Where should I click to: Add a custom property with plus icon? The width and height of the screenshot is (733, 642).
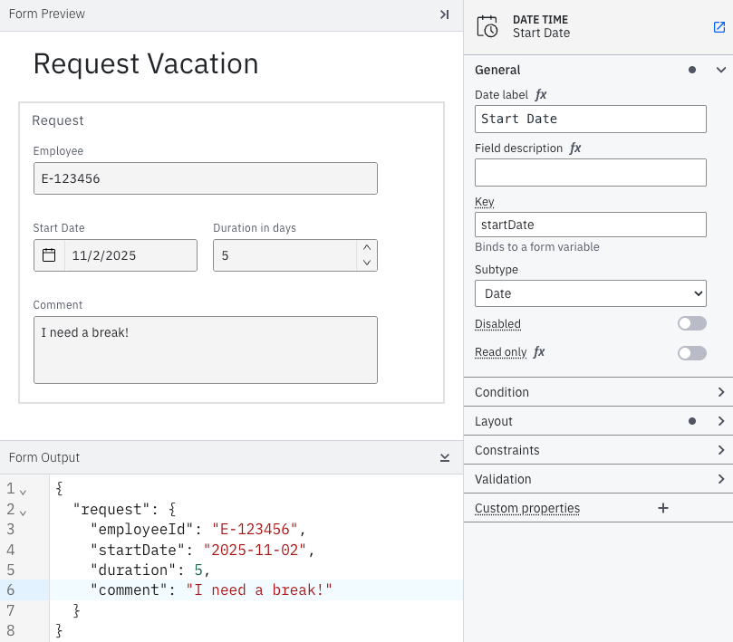coord(663,508)
